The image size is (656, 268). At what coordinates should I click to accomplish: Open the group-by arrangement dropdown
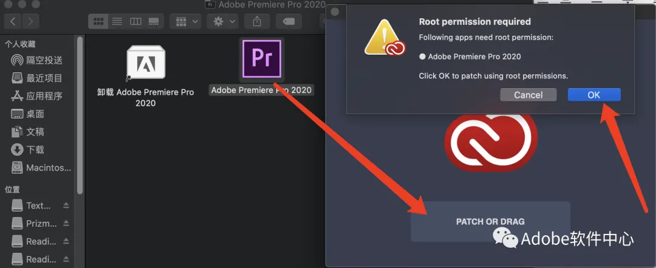[186, 21]
